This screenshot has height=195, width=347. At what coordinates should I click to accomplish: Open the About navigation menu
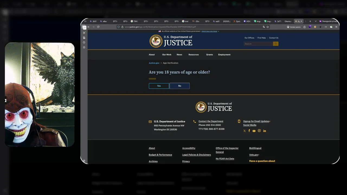pyautogui.click(x=152, y=55)
